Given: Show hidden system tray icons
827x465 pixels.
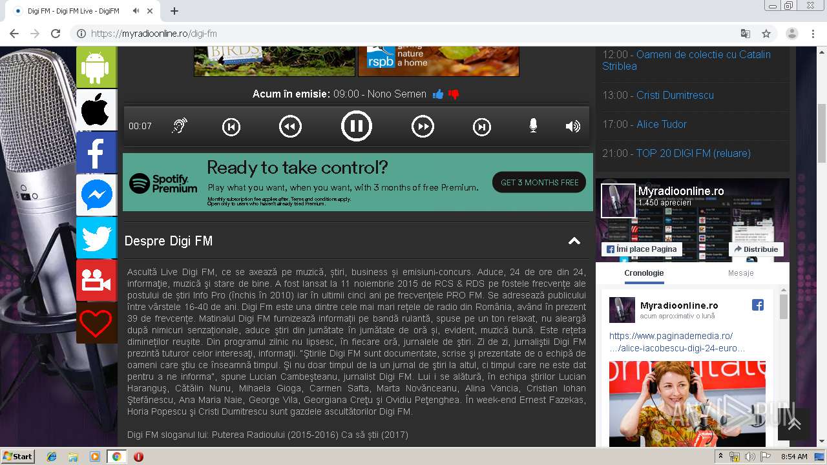Looking at the screenshot, I should pyautogui.click(x=721, y=457).
